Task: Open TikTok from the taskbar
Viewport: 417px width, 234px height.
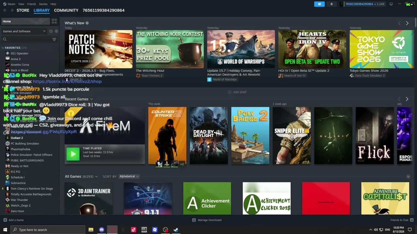Action: (x=133, y=230)
